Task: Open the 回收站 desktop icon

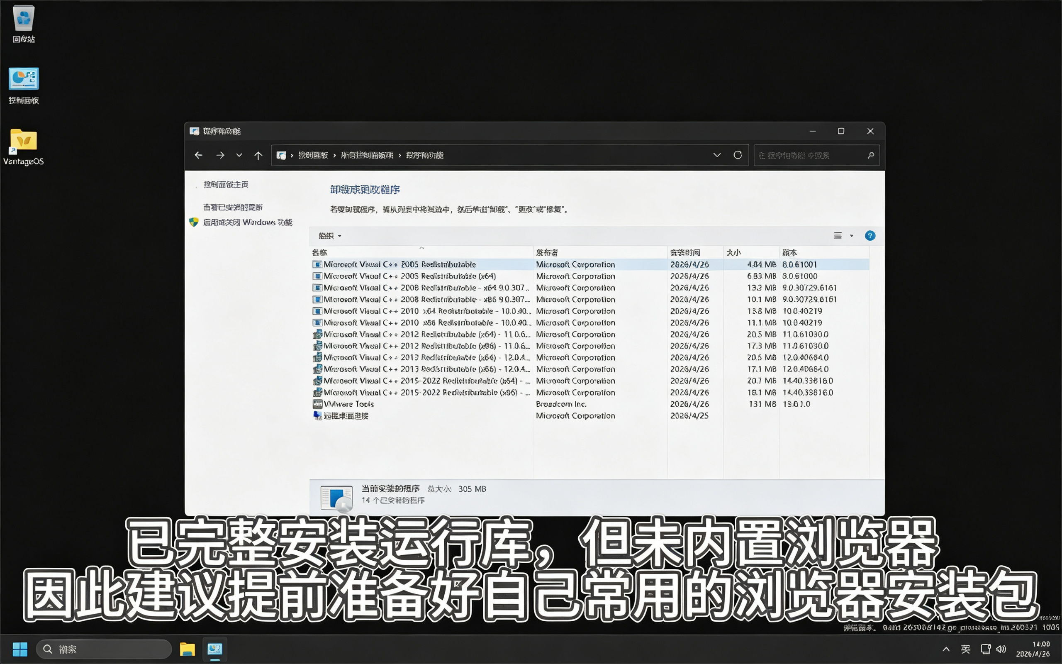Action: [x=24, y=24]
